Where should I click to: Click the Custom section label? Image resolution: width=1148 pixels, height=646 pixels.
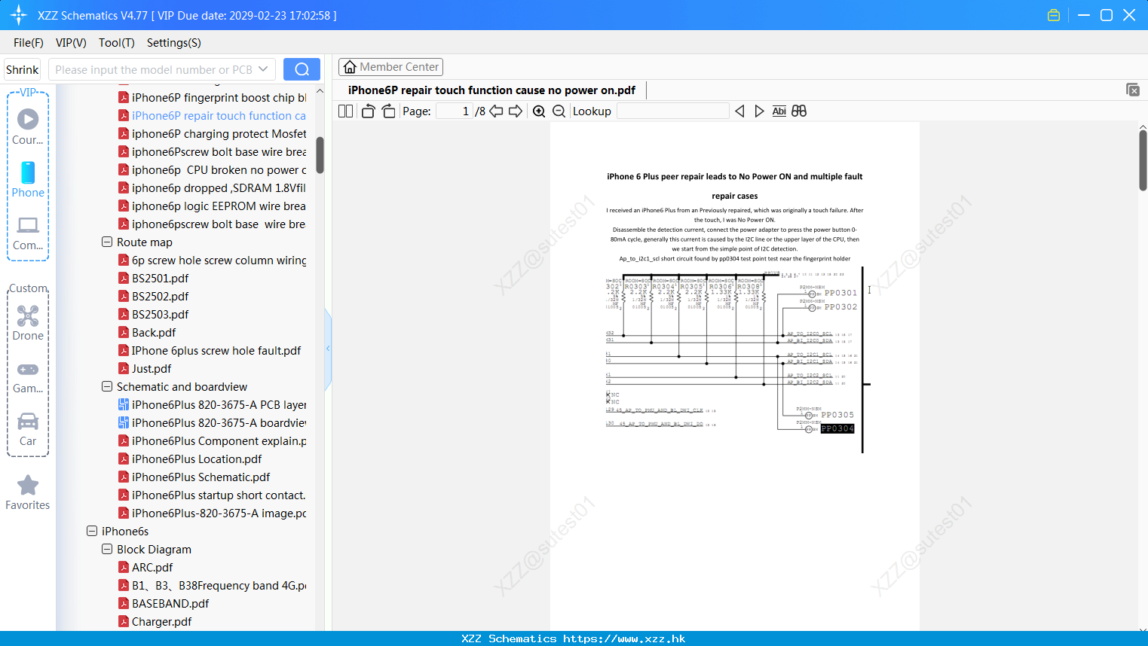[x=28, y=288]
